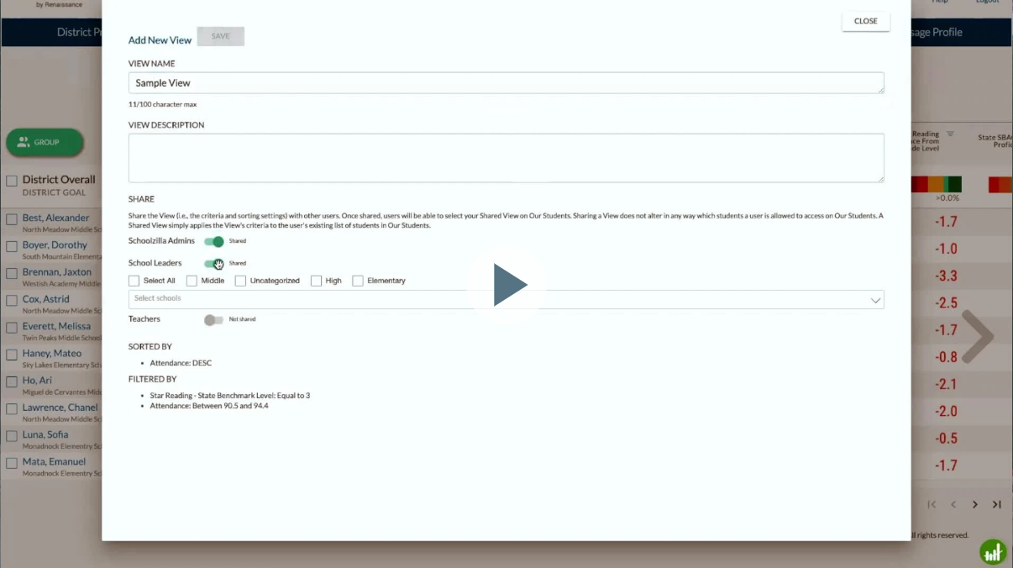Viewport: 1013px width, 568px height.
Task: Check the Select All checkbox
Action: pyautogui.click(x=134, y=281)
